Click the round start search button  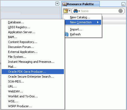pos(120,11)
